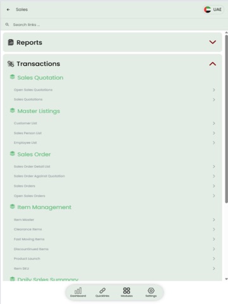228x304 pixels.
Task: Click the chevron on Clearance Items row
Action: click(x=214, y=229)
